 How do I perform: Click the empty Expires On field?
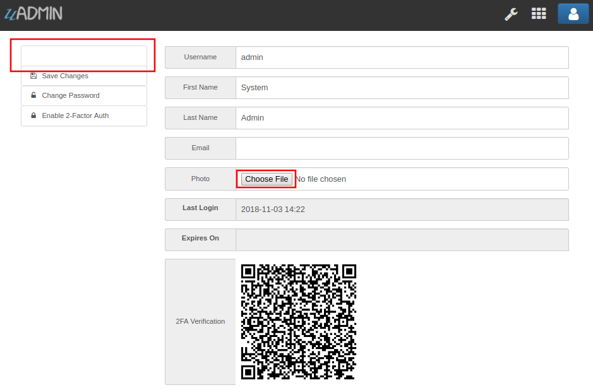(x=402, y=240)
